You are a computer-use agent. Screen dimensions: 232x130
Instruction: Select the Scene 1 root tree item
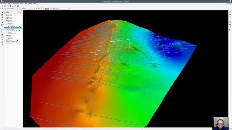(8, 14)
